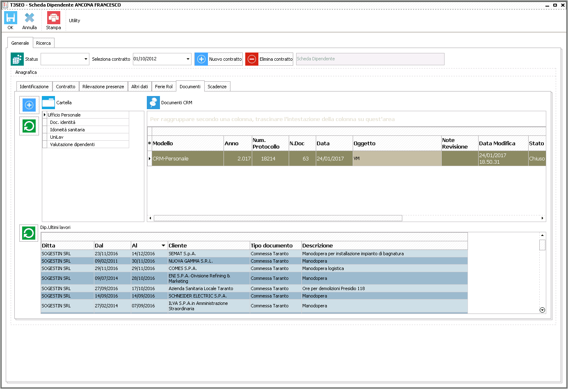
Task: Switch to the Generale tab
Action: [x=20, y=43]
